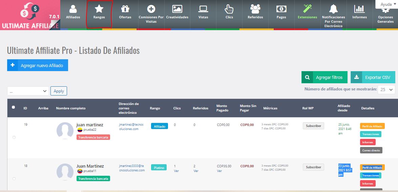Go to the Extensiones menu item
Screen dimensions: 398x192
pos(307,14)
